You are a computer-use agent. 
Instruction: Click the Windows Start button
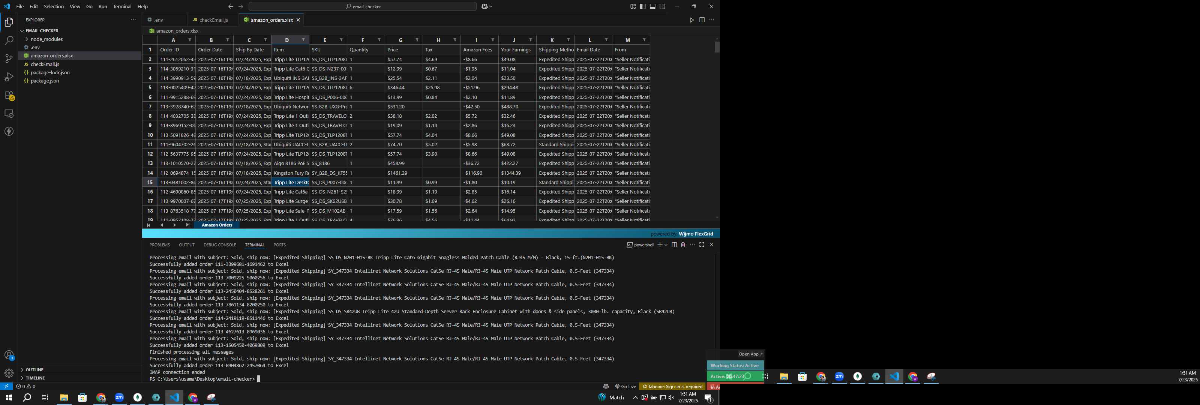coord(8,397)
